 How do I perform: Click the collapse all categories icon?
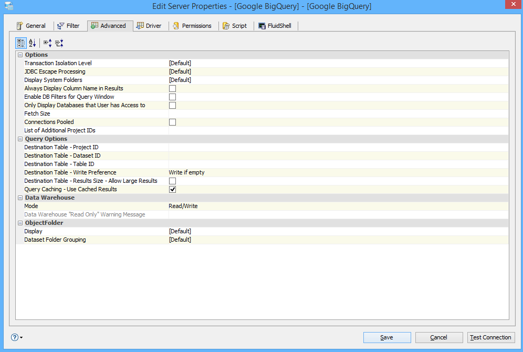(59, 43)
